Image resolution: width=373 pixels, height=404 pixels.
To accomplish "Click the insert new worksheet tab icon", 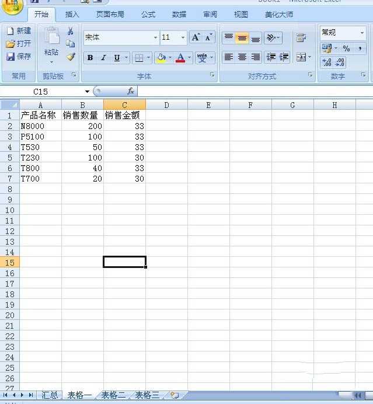I will (x=175, y=395).
